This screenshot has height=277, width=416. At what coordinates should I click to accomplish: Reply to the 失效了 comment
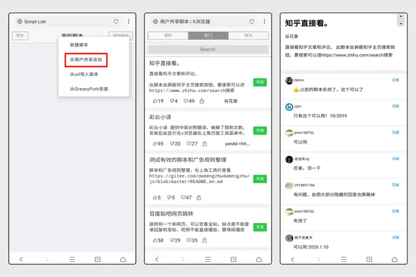point(396,211)
